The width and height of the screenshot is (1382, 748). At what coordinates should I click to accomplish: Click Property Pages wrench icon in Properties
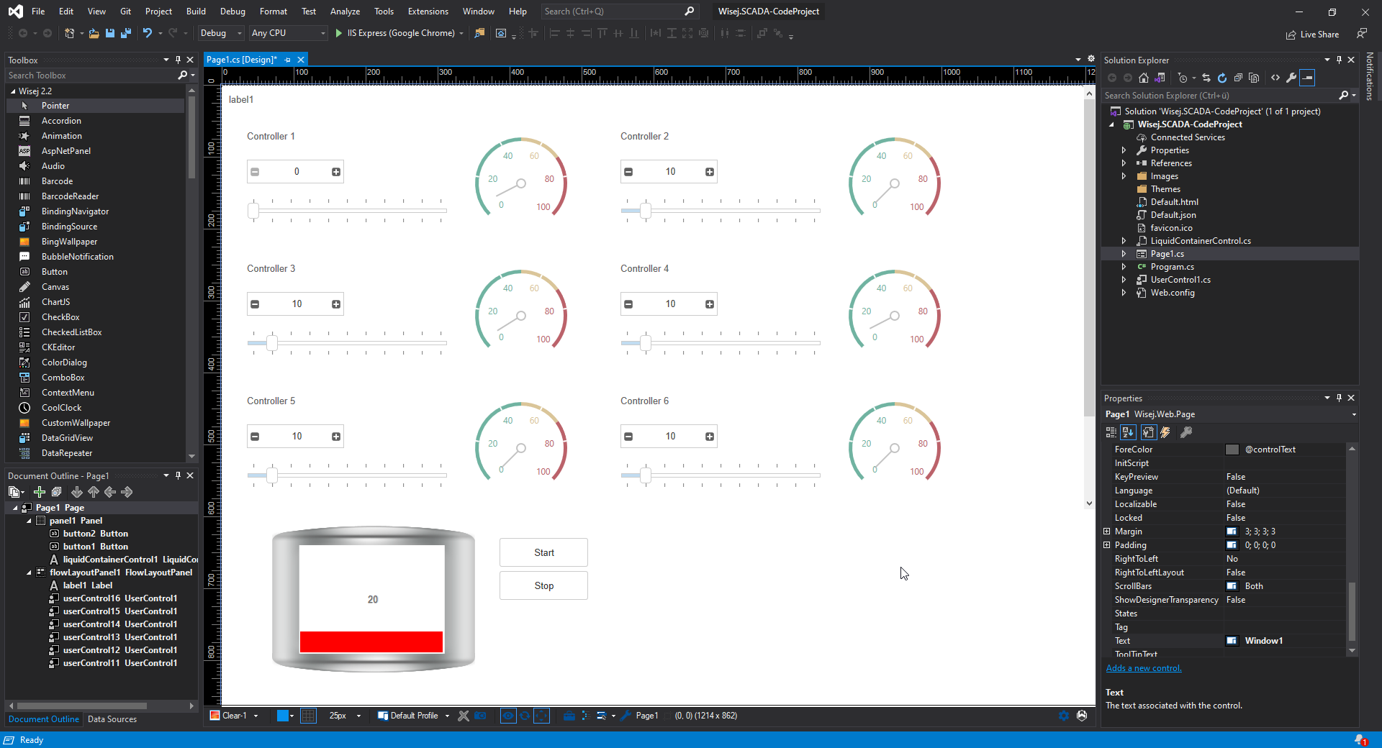[x=1186, y=432]
